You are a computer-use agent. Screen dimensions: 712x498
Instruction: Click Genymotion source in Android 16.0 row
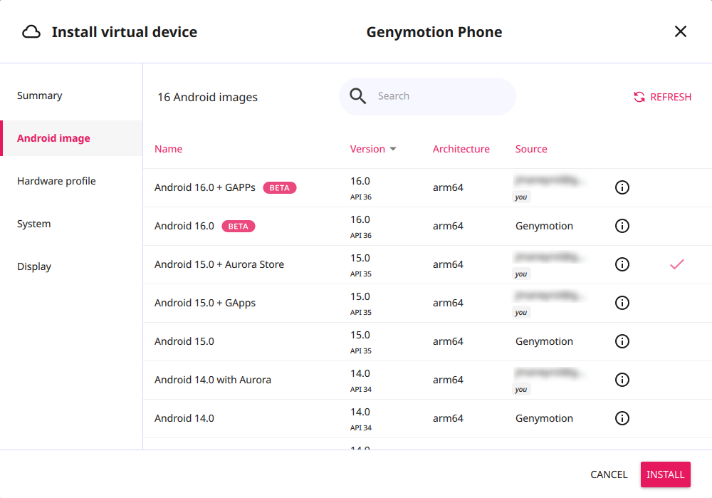(544, 226)
